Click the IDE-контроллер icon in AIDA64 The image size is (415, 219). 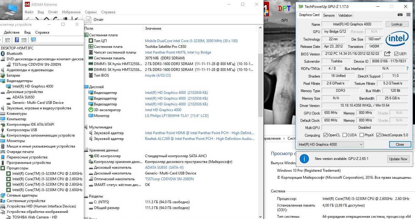91,156
